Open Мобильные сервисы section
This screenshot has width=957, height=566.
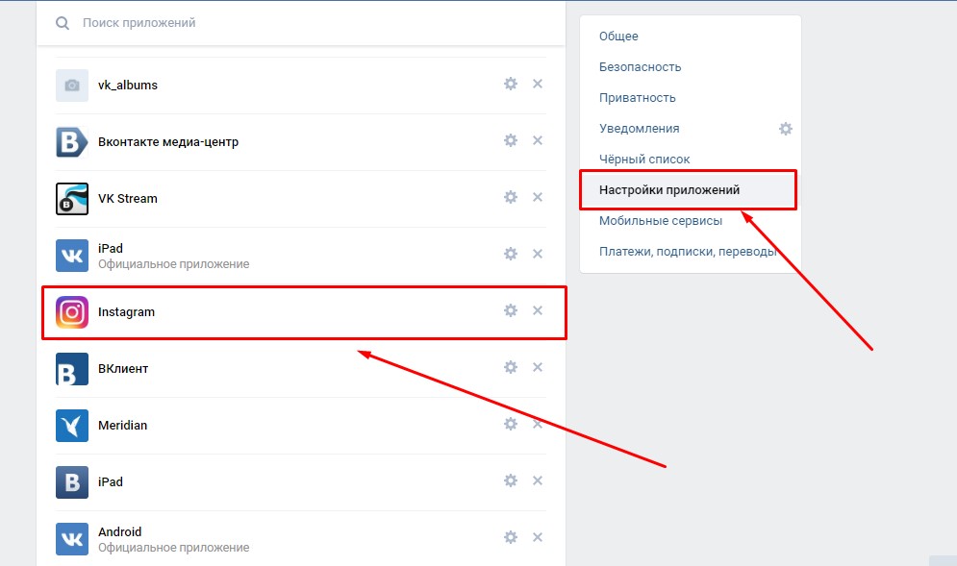(x=661, y=221)
